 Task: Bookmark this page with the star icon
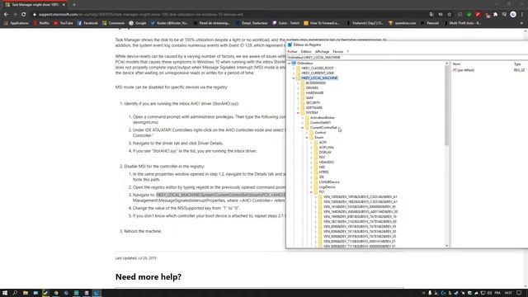[x=449, y=15]
